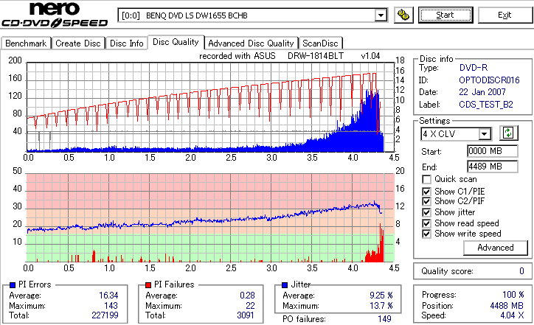Viewport: 534px width, 325px height.
Task: Disable Show write speed checkbox
Action: click(426, 234)
